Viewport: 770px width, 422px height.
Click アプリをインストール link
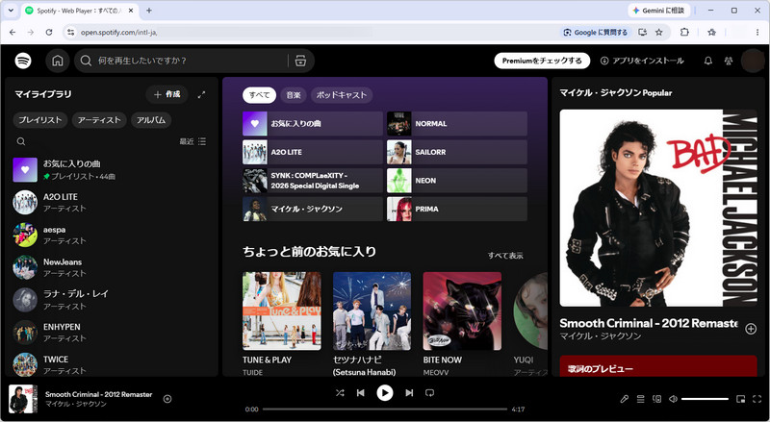[642, 61]
